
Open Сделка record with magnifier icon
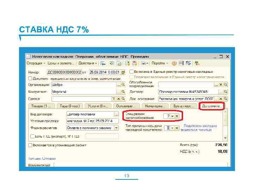123,99
